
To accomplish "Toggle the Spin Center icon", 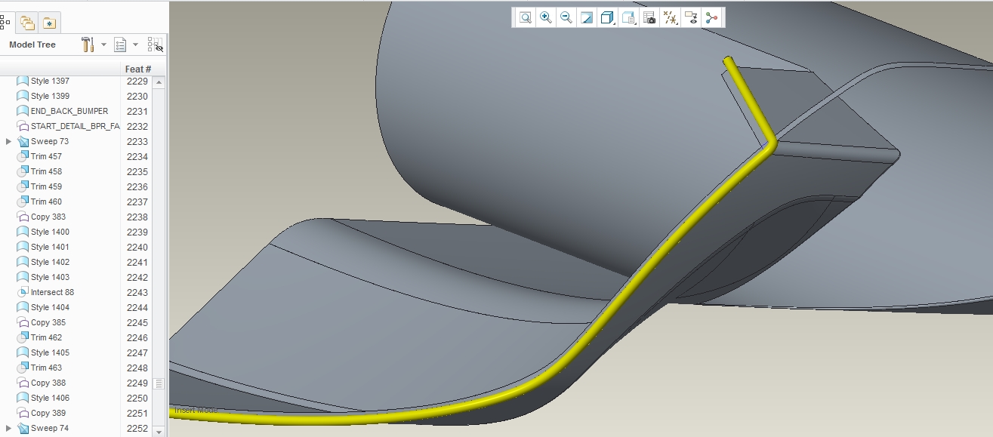I will point(711,18).
